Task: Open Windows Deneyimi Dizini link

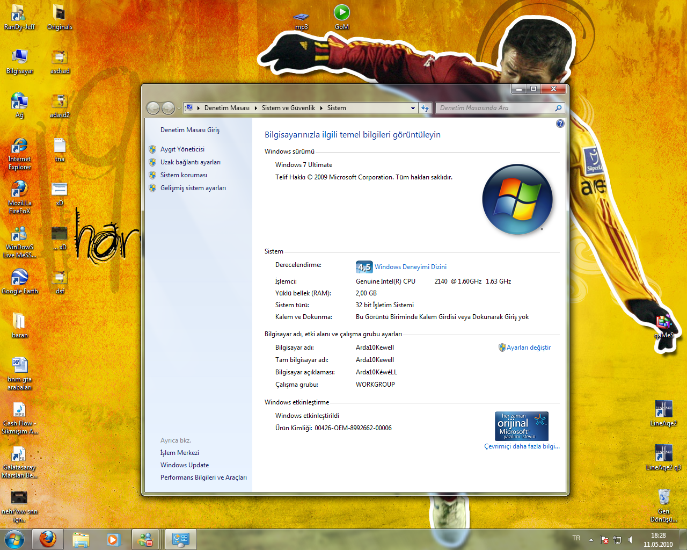Action: coord(410,267)
